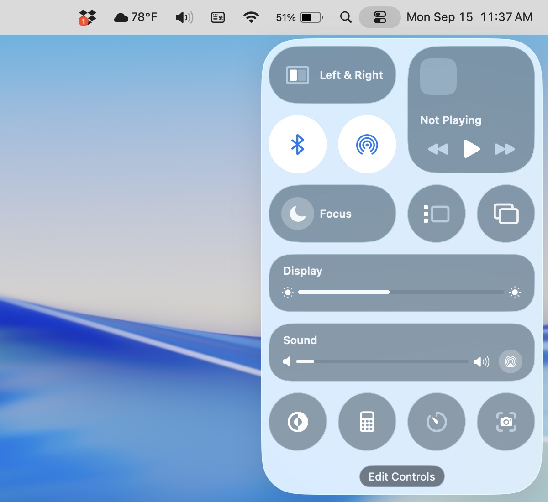Open the date and time menu item

[x=469, y=17]
